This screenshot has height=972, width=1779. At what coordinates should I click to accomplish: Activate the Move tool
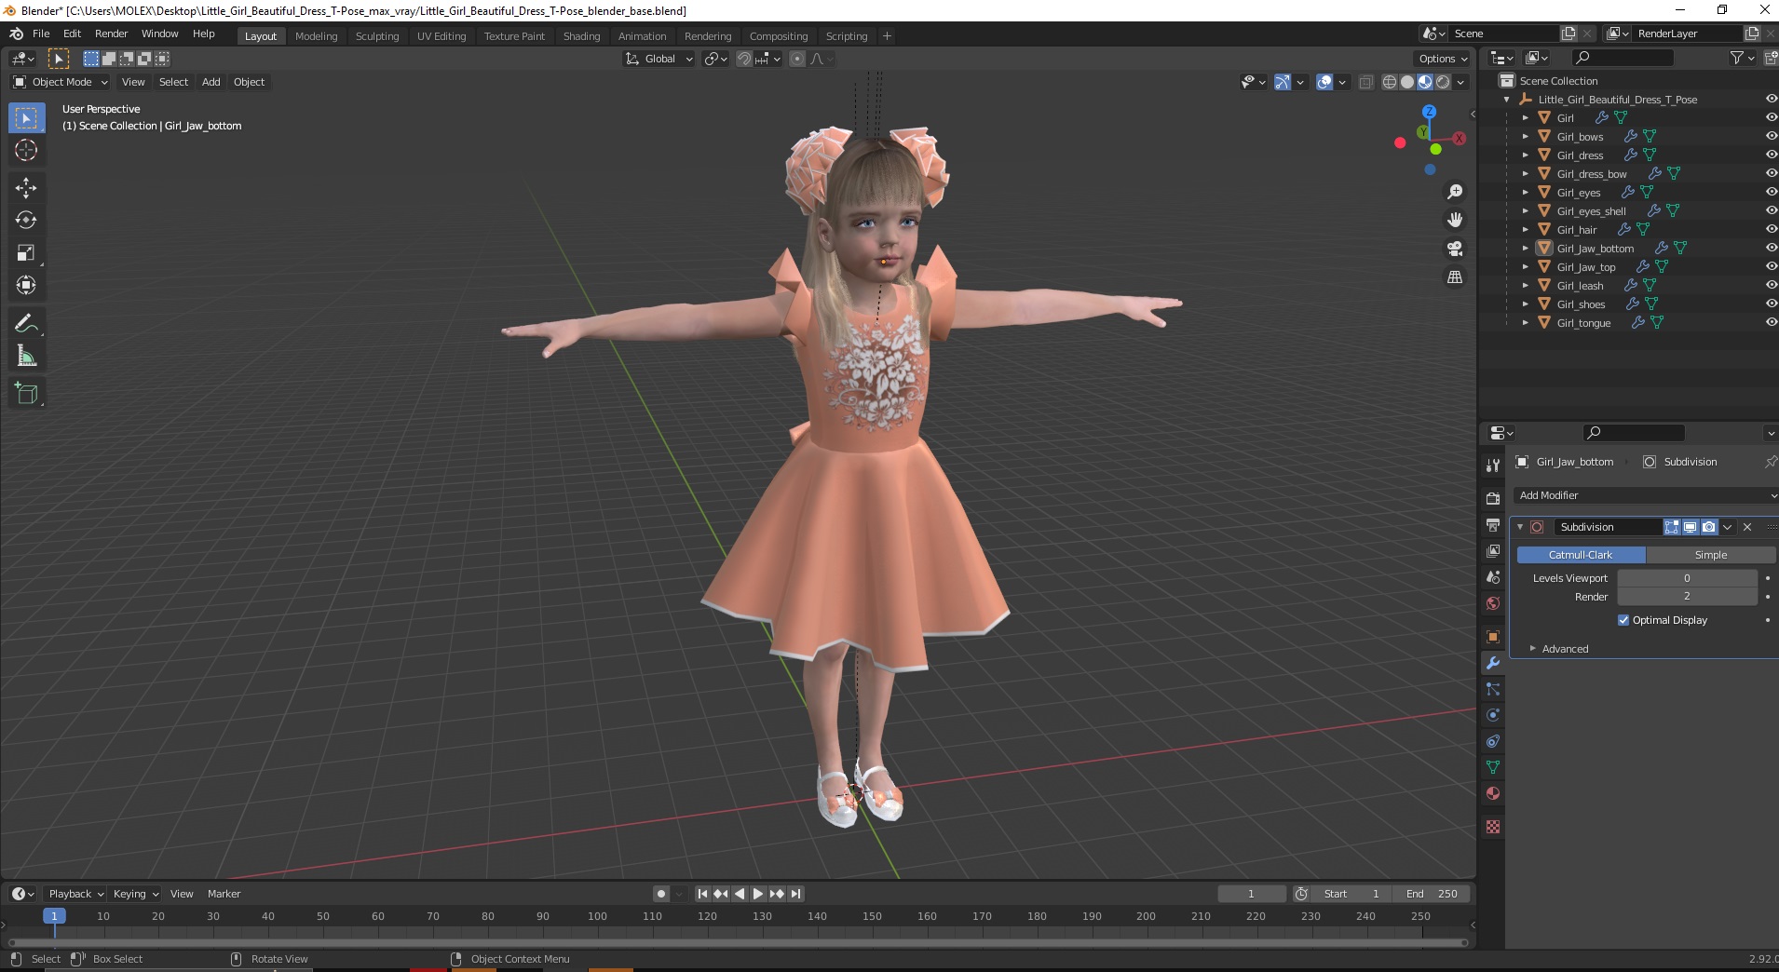[26, 188]
